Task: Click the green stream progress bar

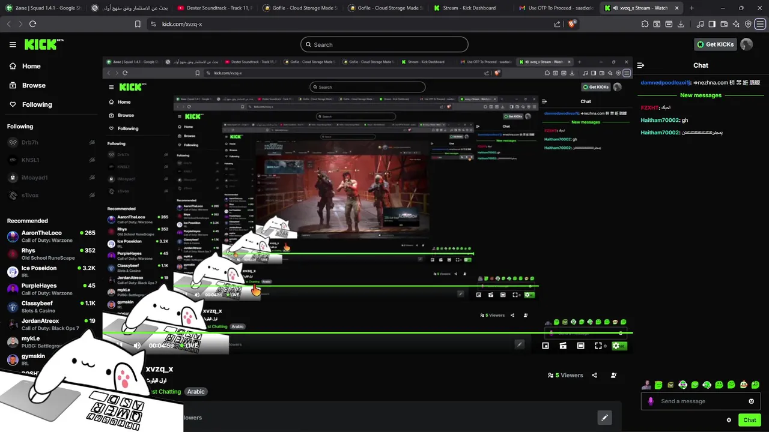Action: click(x=368, y=332)
